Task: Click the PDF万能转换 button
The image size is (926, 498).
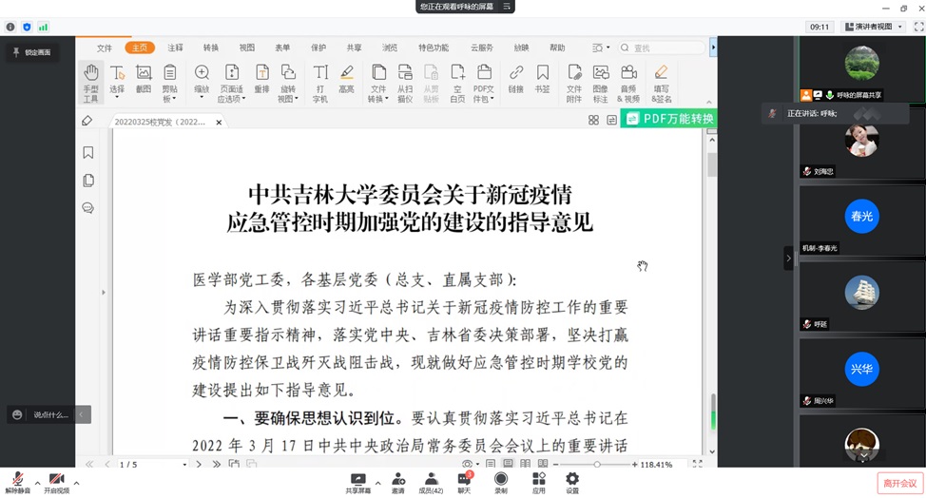Action: (668, 120)
